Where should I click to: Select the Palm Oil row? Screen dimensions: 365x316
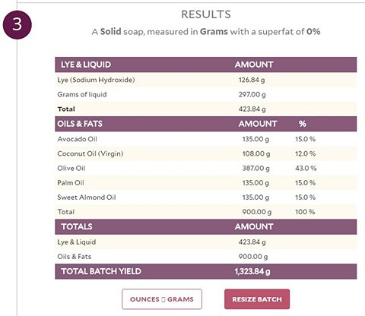206,183
